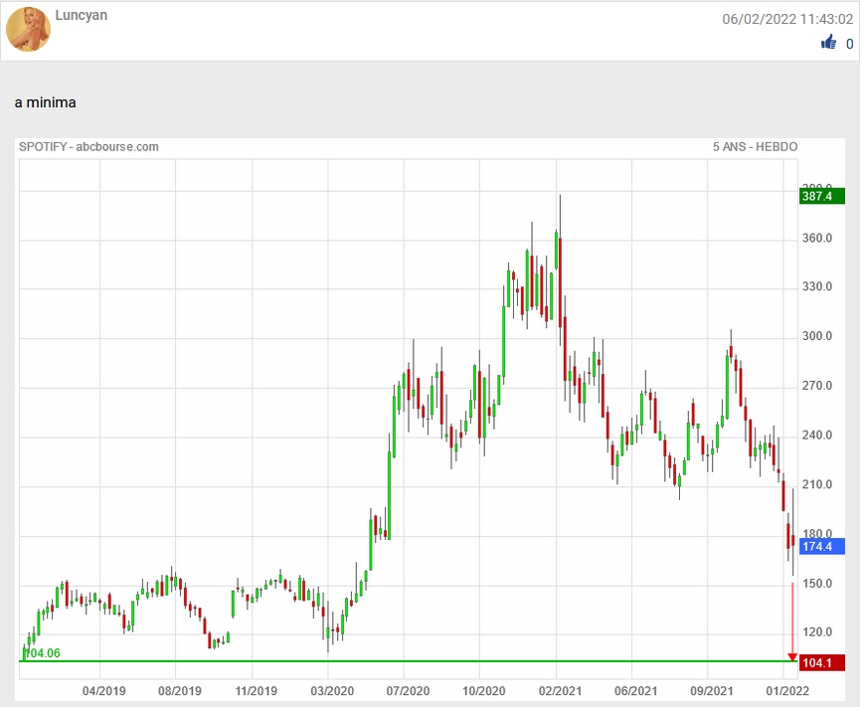Viewport: 862px width, 707px height.
Task: Click the 11/2019 date axis label
Action: (x=257, y=690)
